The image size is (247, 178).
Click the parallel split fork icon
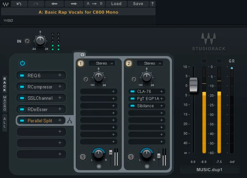pos(70,121)
